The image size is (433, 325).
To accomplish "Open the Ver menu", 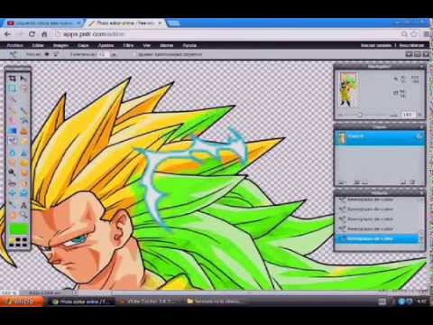I will (x=146, y=45).
